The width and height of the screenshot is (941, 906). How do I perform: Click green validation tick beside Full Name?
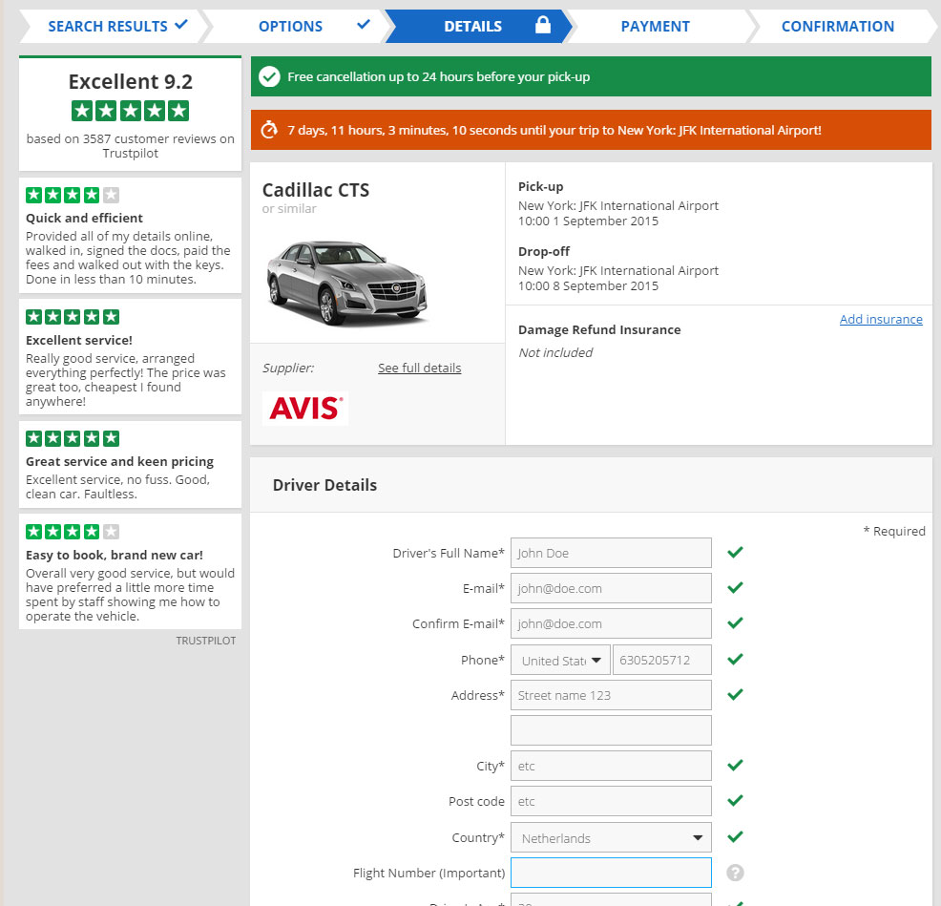tap(735, 553)
